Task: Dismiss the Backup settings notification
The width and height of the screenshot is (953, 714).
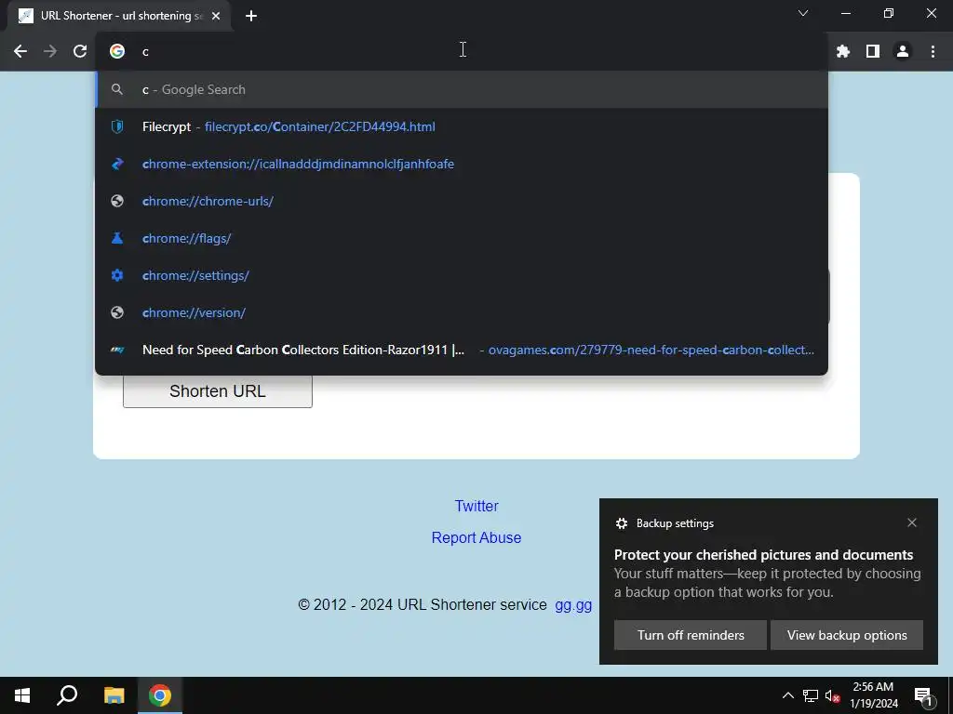Action: point(912,522)
